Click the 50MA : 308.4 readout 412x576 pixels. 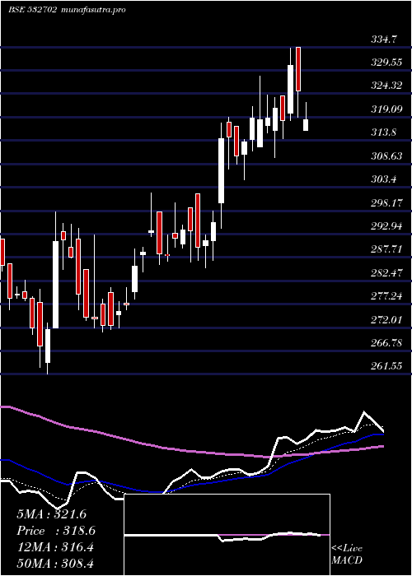(55, 564)
